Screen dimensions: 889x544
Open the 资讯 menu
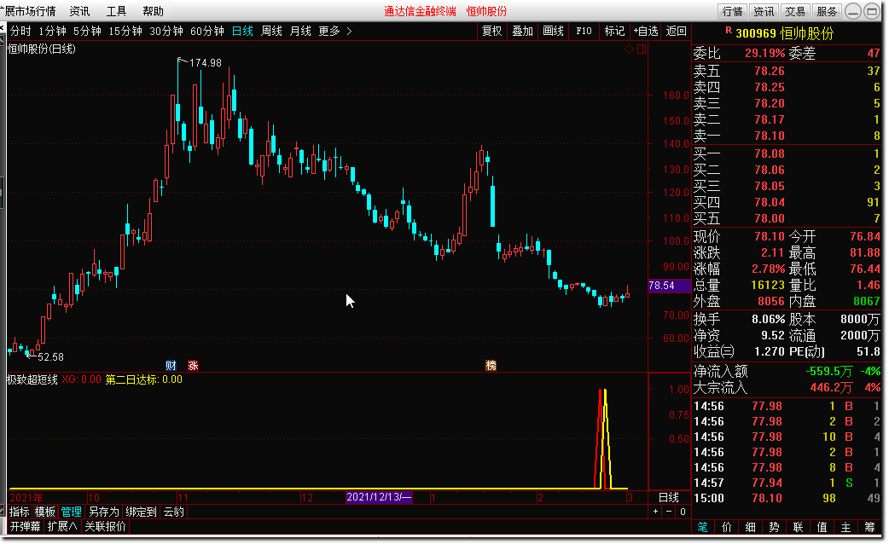coord(79,11)
